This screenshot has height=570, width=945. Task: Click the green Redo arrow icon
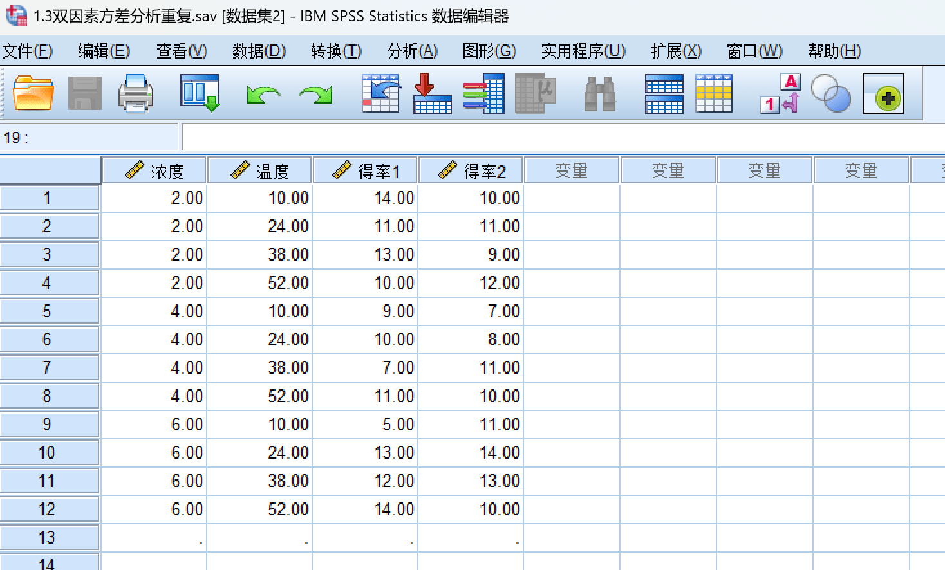click(315, 95)
